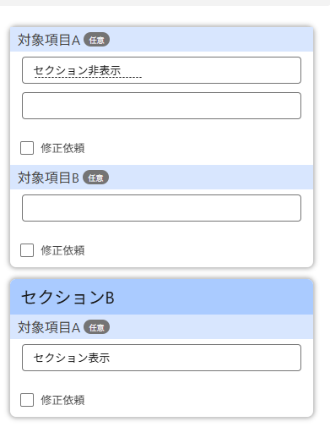Focus the field containing セクション表示
Screen dimensions: 330x427
(161, 358)
